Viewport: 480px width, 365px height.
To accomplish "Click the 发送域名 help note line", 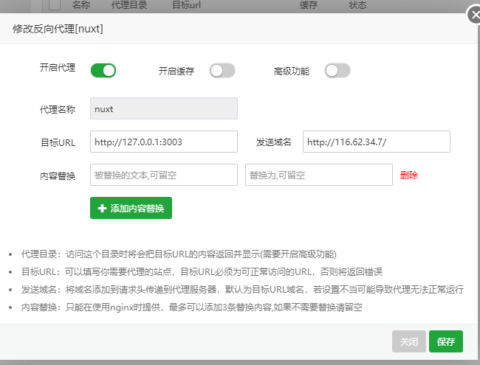I will point(242,289).
